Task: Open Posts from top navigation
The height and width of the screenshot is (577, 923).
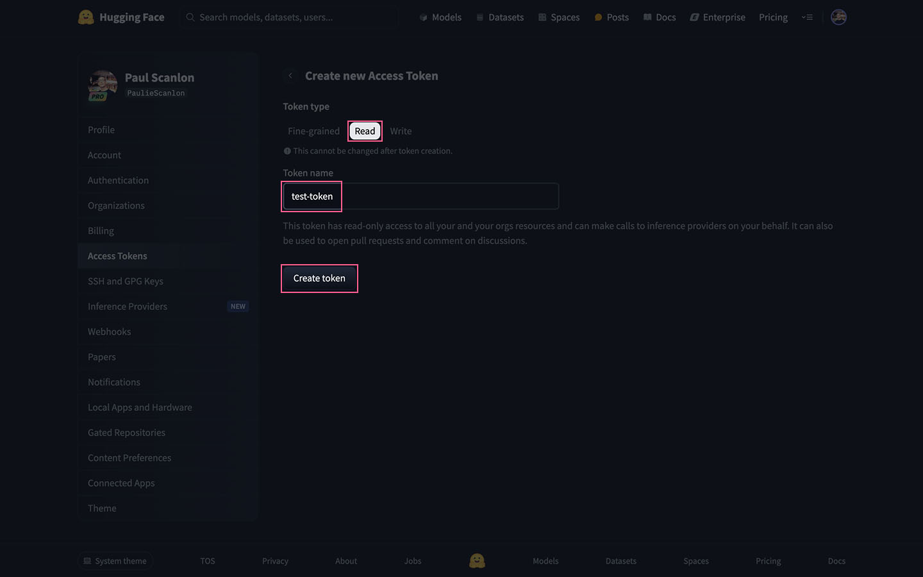Action: 611,17
